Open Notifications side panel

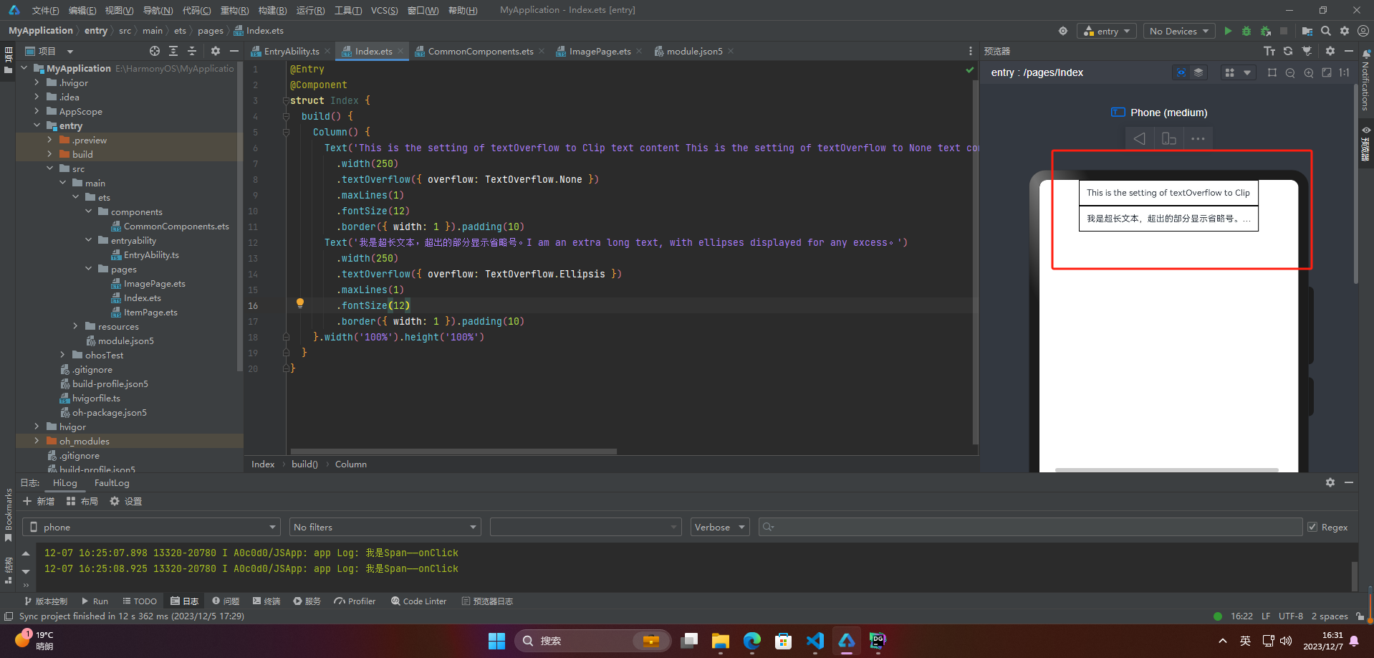[x=1365, y=80]
